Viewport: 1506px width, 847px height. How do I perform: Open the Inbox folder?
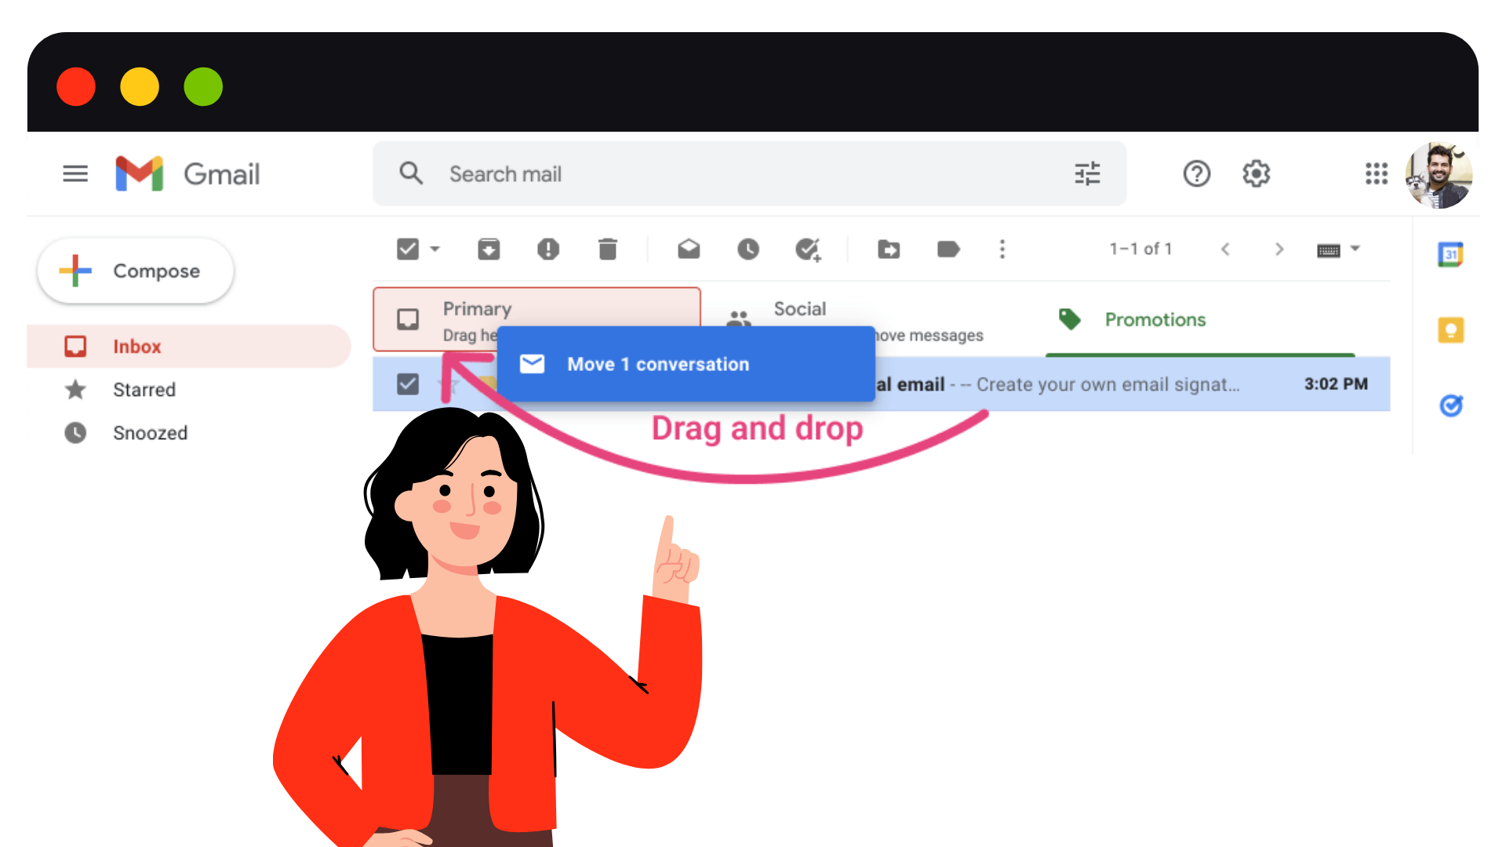(x=188, y=347)
